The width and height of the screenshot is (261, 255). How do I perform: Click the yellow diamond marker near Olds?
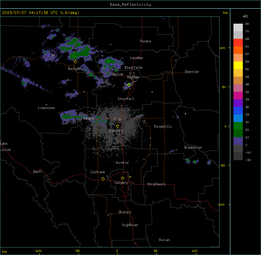tap(117, 126)
